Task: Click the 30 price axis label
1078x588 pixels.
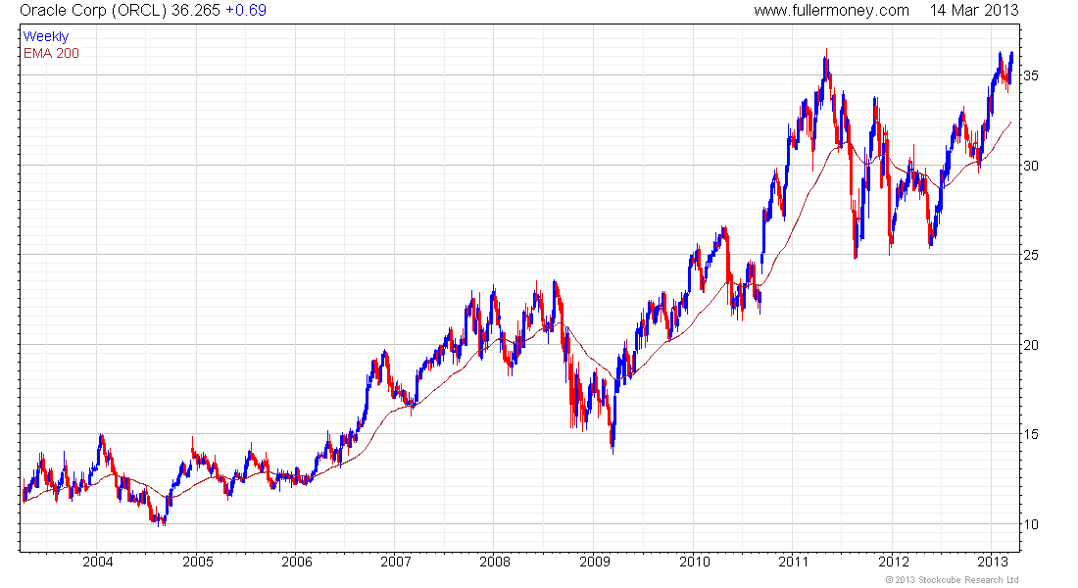Action: [x=1031, y=166]
